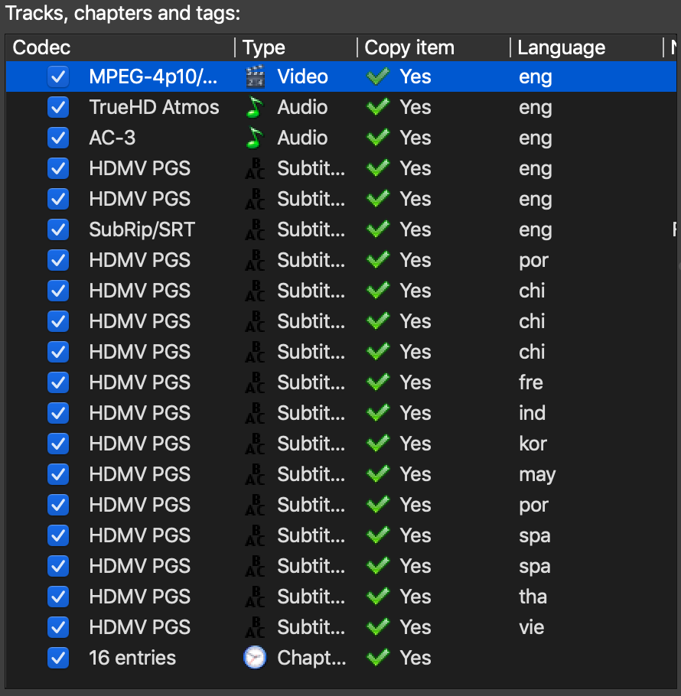Sort tracks by the Codec column header

point(42,47)
